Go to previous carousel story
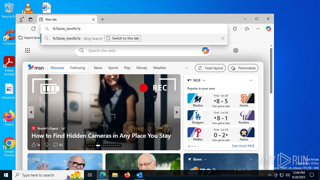Image resolution: width=320 pixels, height=180 pixels. (31, 112)
